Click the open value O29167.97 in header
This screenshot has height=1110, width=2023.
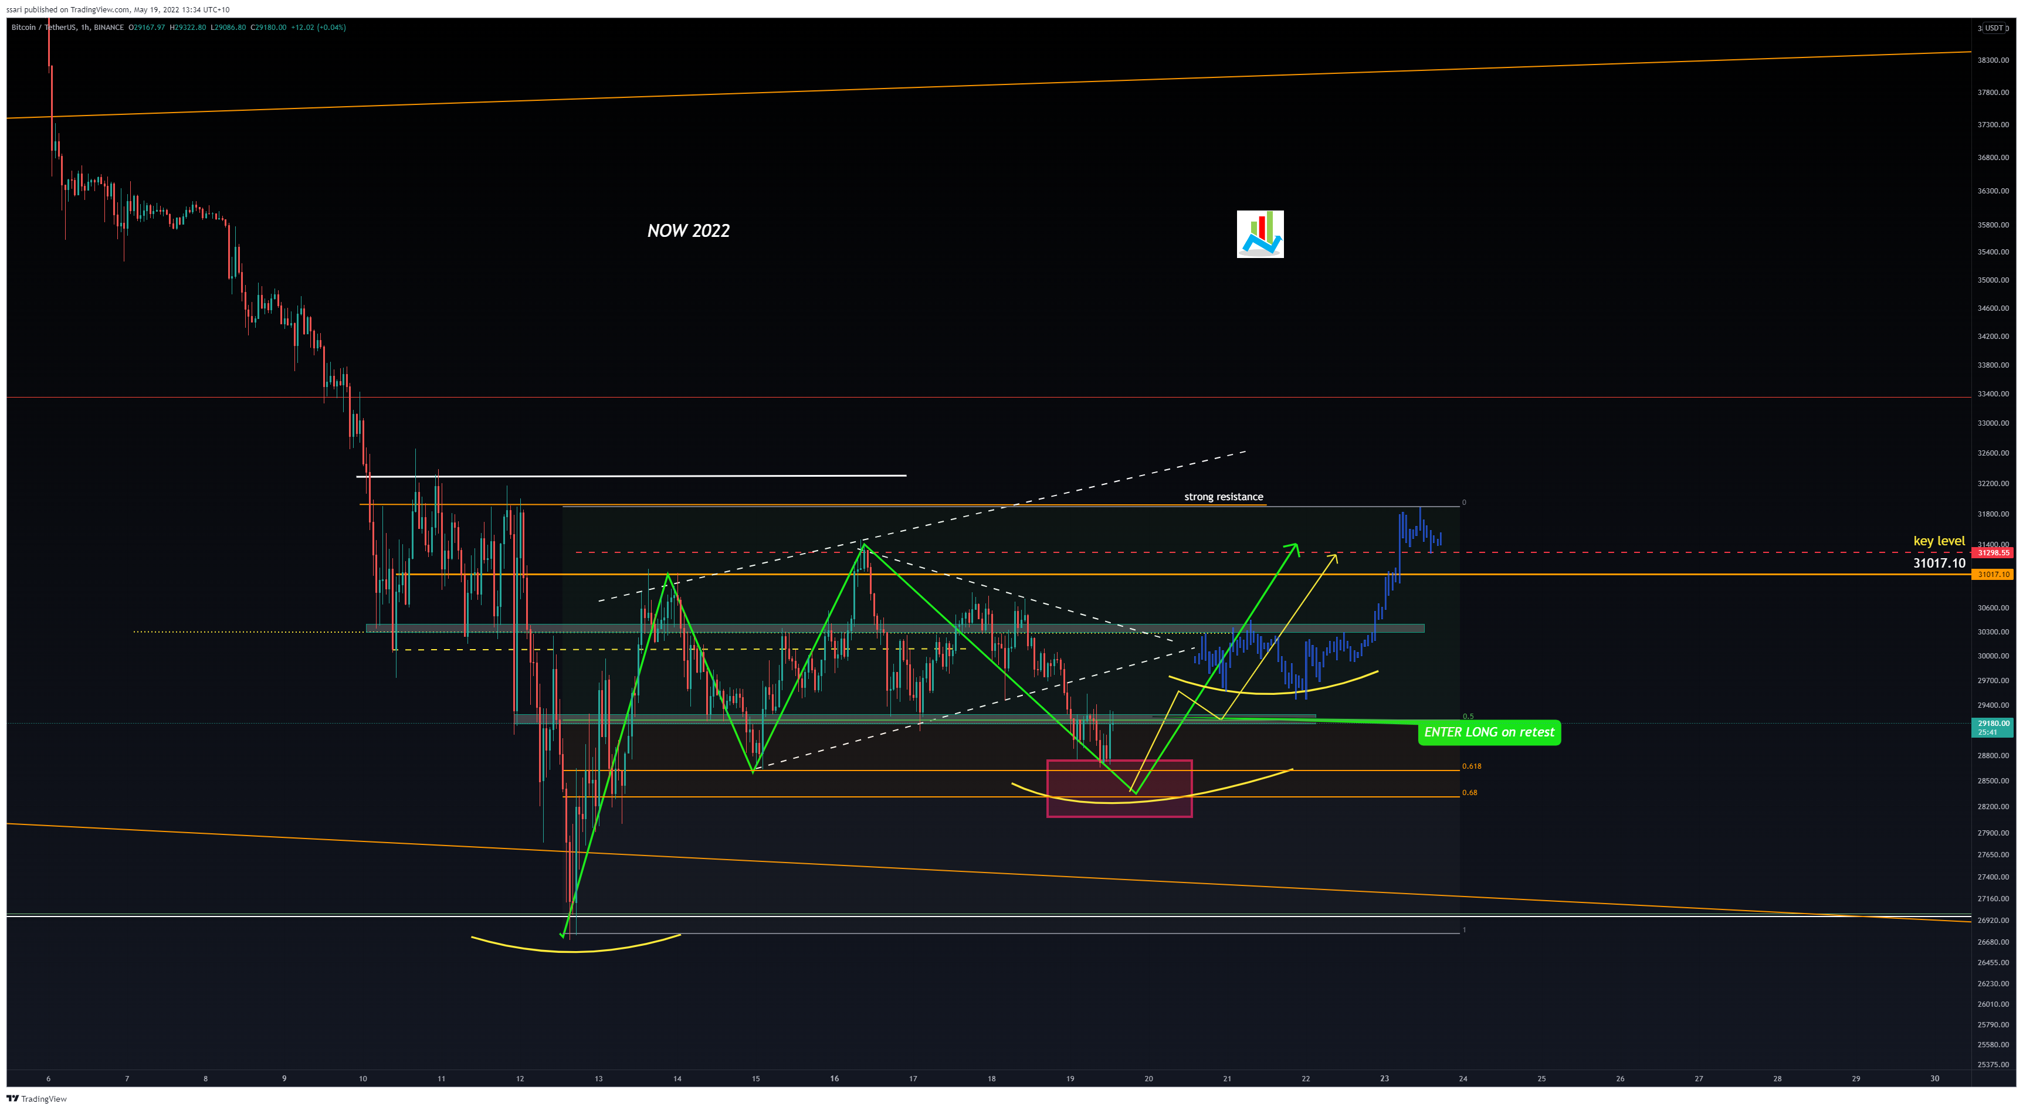pyautogui.click(x=147, y=28)
